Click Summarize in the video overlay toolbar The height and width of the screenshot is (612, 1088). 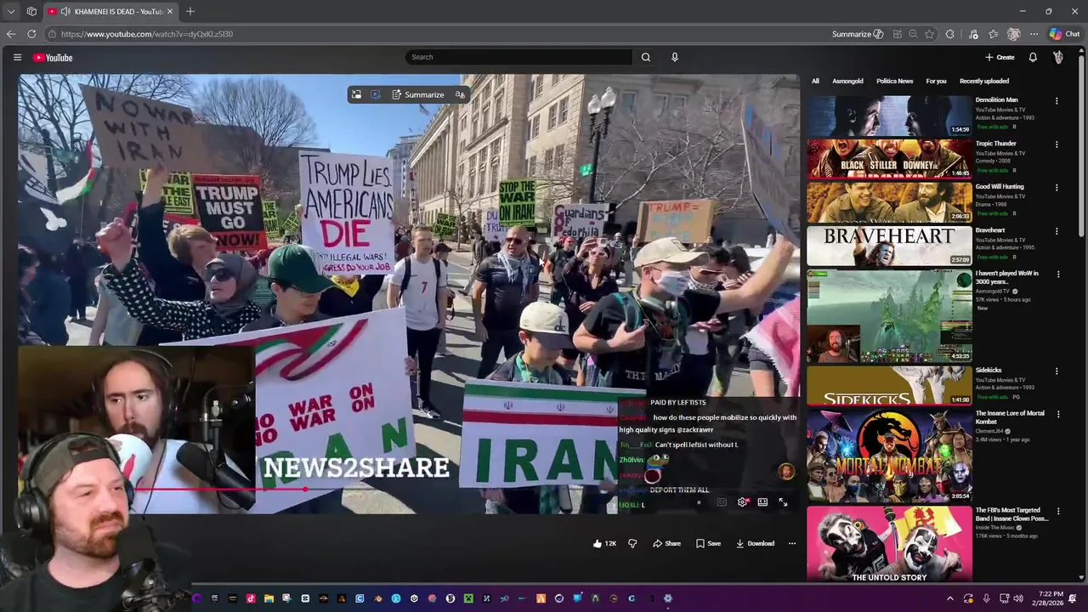tap(418, 94)
